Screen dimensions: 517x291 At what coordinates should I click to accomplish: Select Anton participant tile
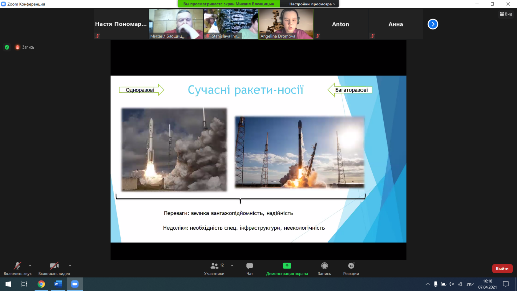(341, 24)
